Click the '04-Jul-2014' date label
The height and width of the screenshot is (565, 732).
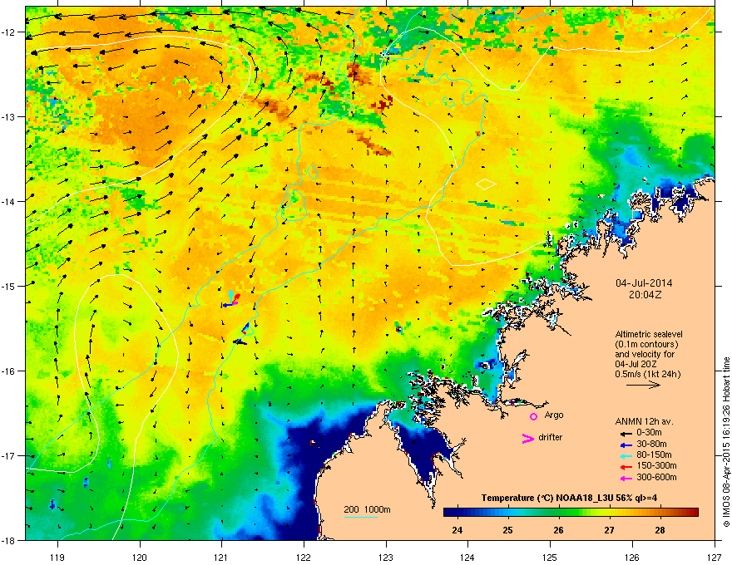coord(644,283)
